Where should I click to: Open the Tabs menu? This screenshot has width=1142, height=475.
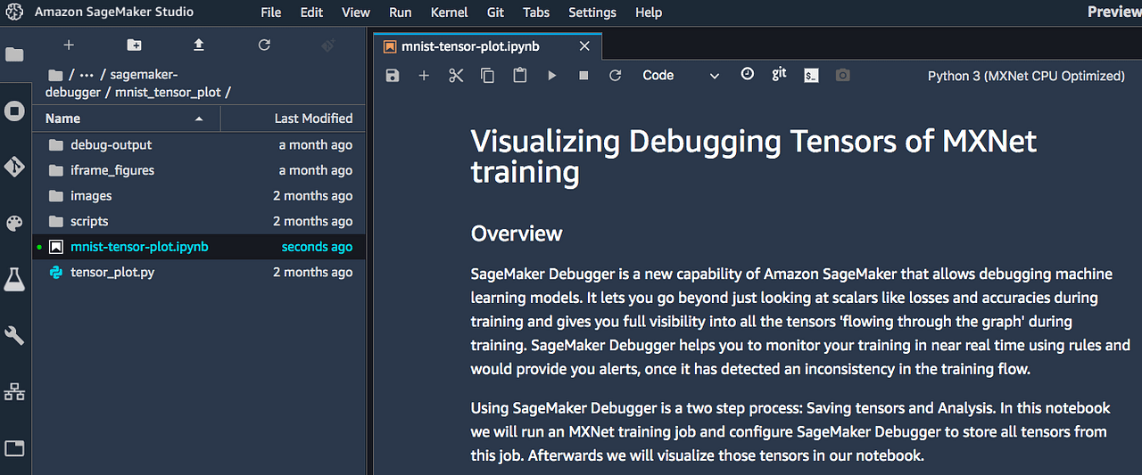click(536, 12)
